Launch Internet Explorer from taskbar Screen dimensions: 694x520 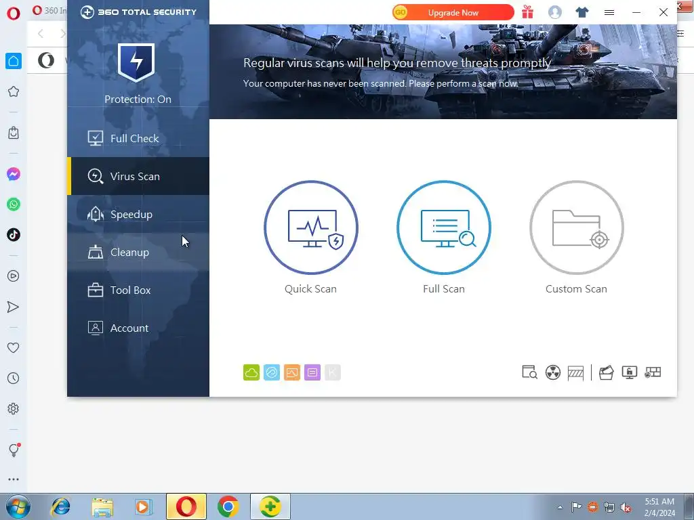[60, 506]
